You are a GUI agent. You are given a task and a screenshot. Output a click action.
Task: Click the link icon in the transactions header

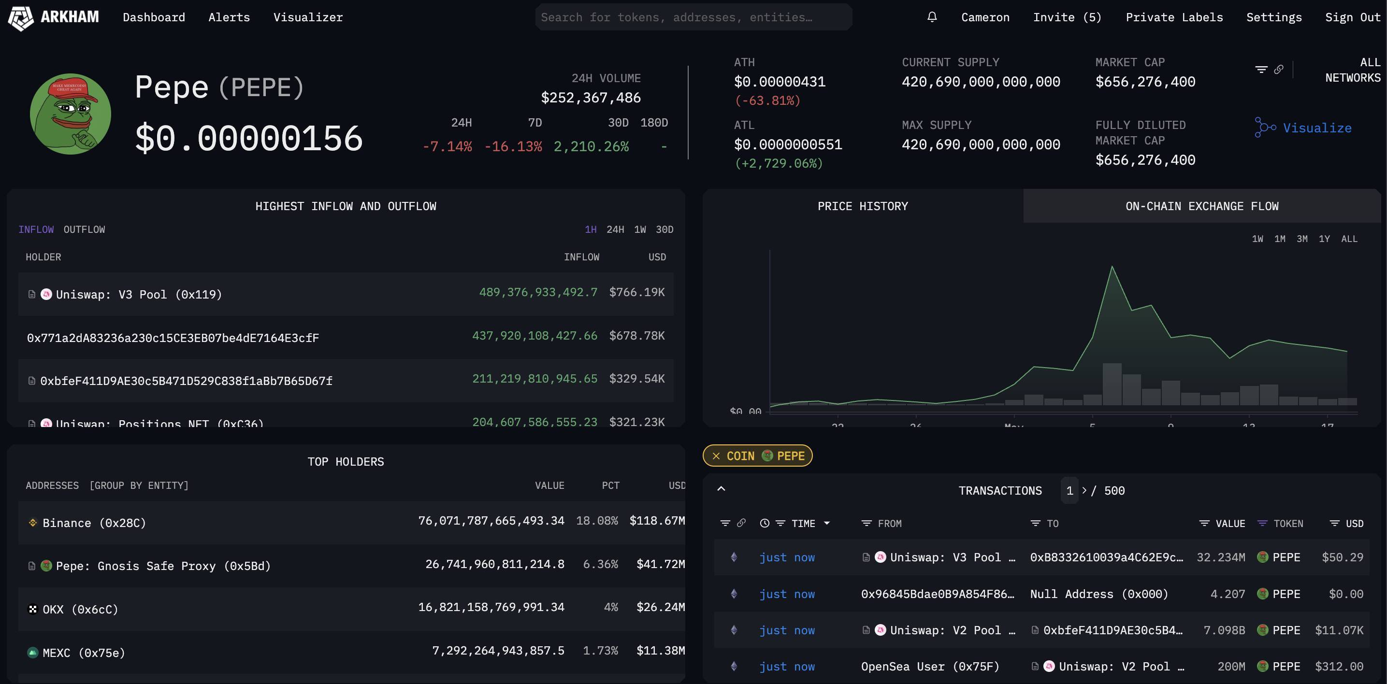741,523
